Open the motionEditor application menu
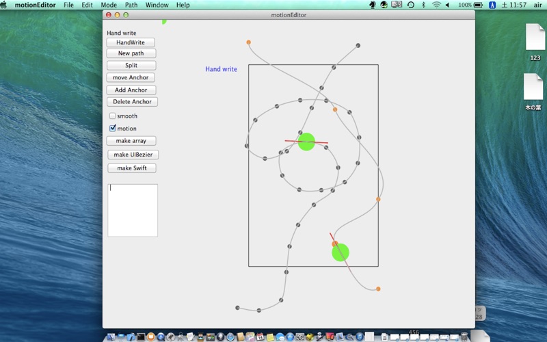Screen dimensions: 547x342 pos(36,5)
